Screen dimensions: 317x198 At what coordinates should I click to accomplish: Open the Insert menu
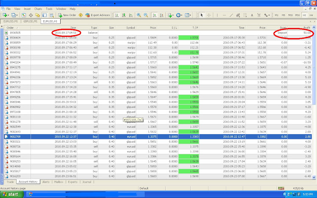tap(27, 9)
